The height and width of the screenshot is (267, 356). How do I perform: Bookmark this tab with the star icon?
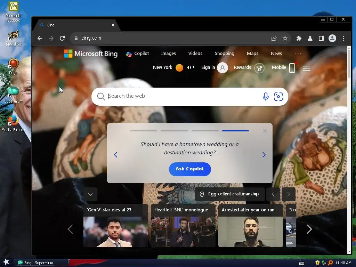coord(285,38)
